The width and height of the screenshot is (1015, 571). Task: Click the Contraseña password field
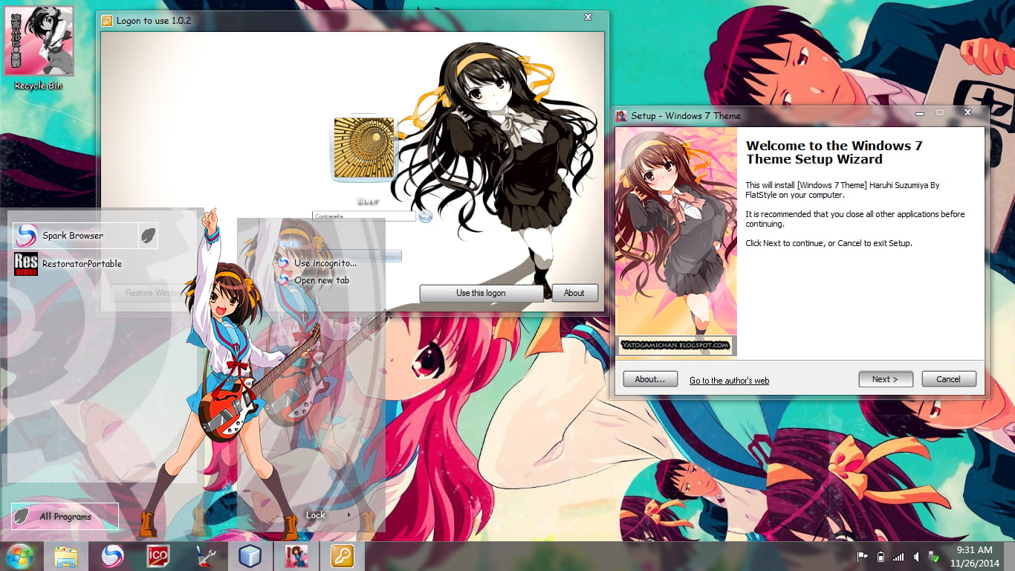363,216
